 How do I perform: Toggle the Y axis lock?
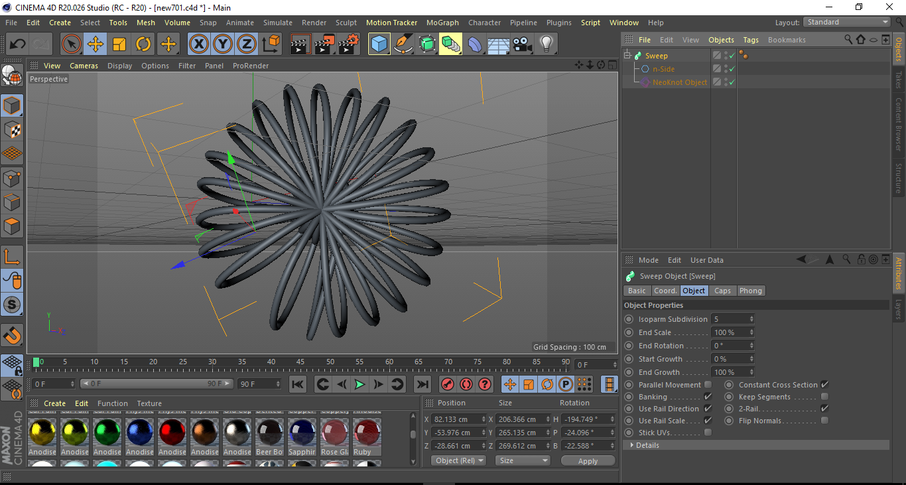pos(222,44)
